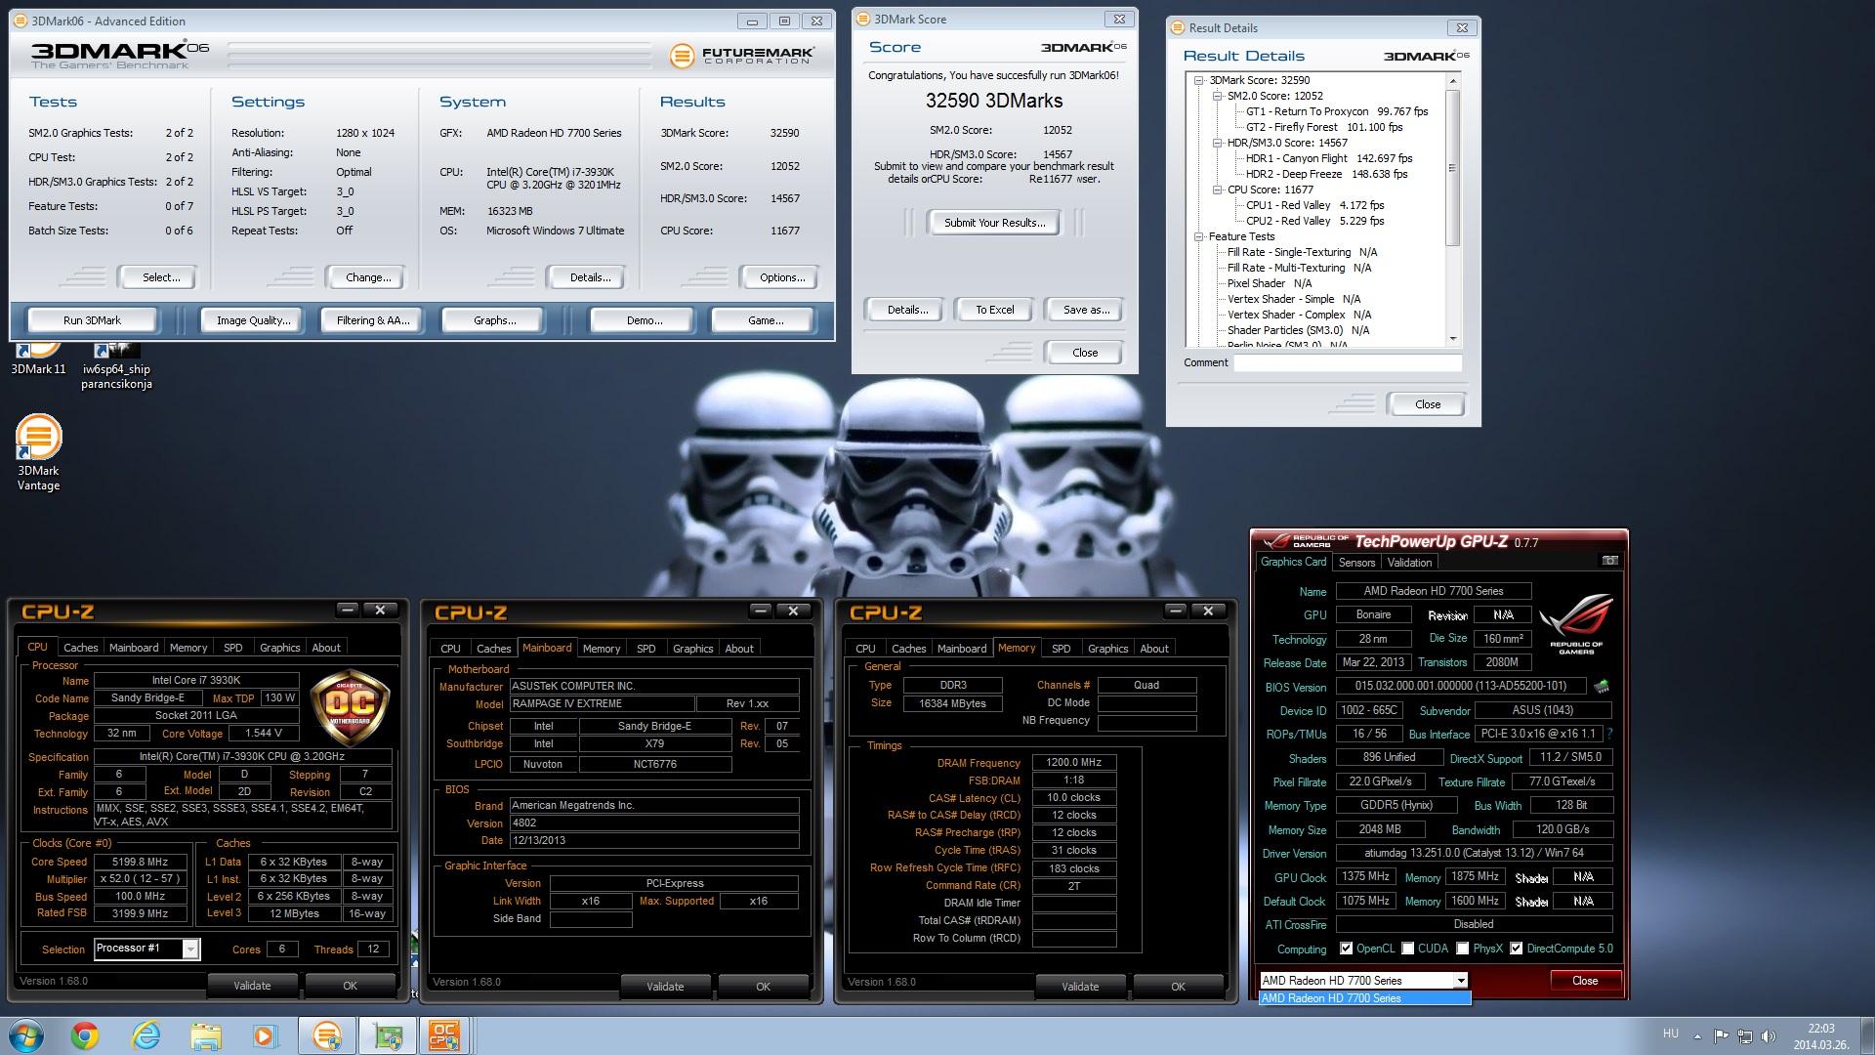1875x1055 pixels.
Task: Select AMD Radeon HD 7700 Series list option
Action: pos(1364,998)
